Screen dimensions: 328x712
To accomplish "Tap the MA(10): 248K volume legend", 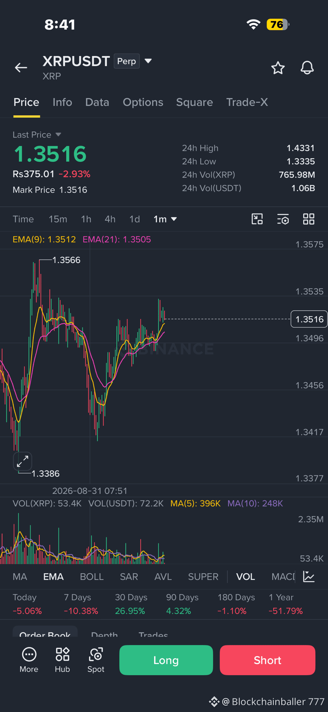I will [255, 503].
